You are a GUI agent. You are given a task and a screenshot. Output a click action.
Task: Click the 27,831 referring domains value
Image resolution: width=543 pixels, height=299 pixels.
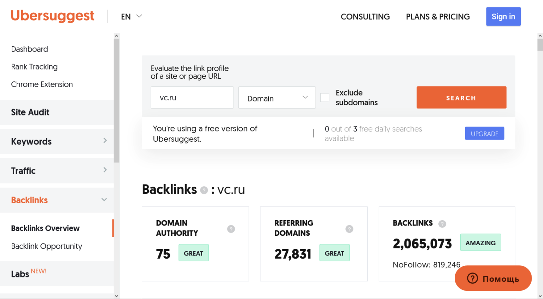[x=293, y=254]
